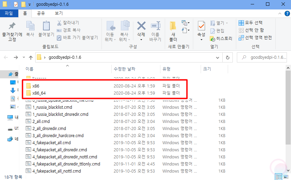Open new item dropdown beside 새 폴더
Viewport: 291px width, 180px height.
[185, 23]
